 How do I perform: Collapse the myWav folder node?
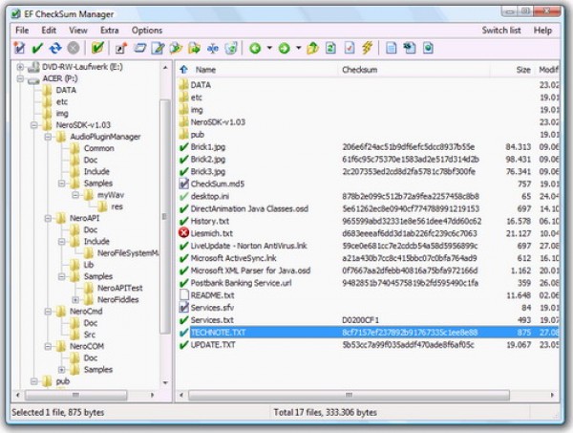pyautogui.click(x=75, y=195)
